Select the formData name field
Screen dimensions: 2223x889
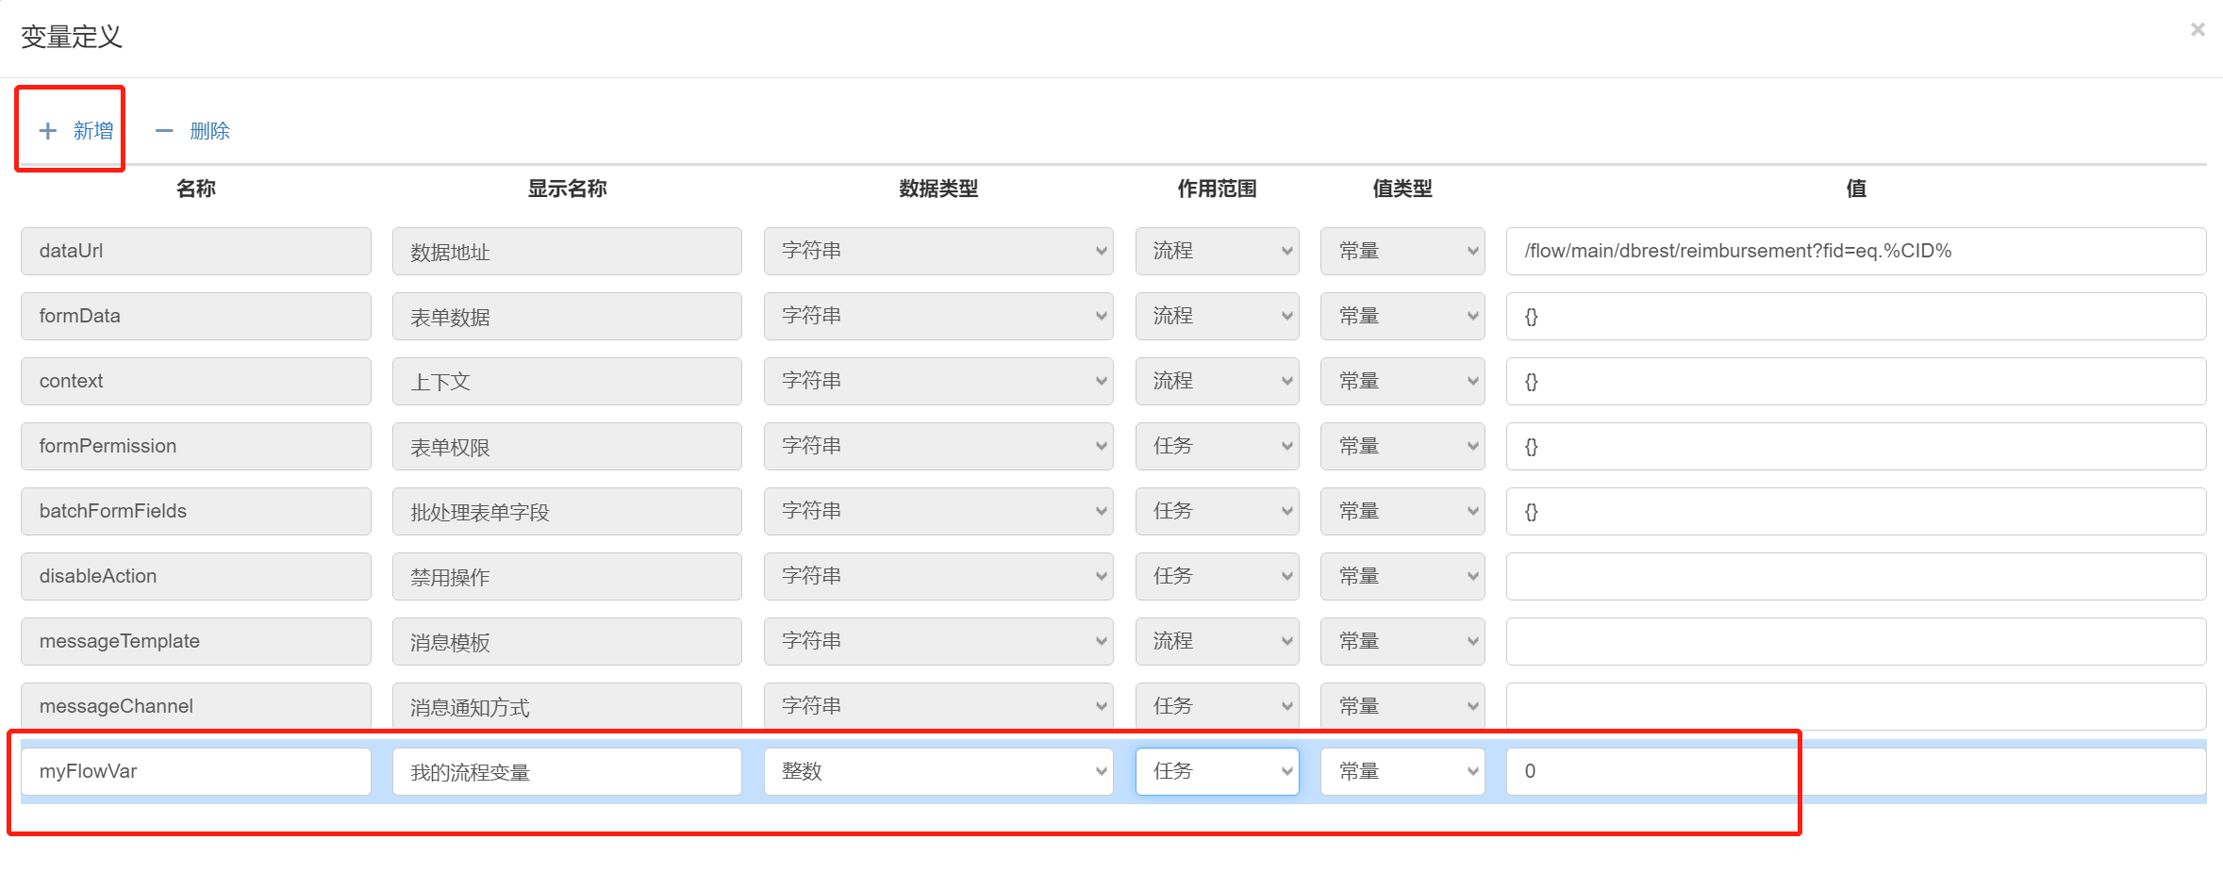[195, 316]
